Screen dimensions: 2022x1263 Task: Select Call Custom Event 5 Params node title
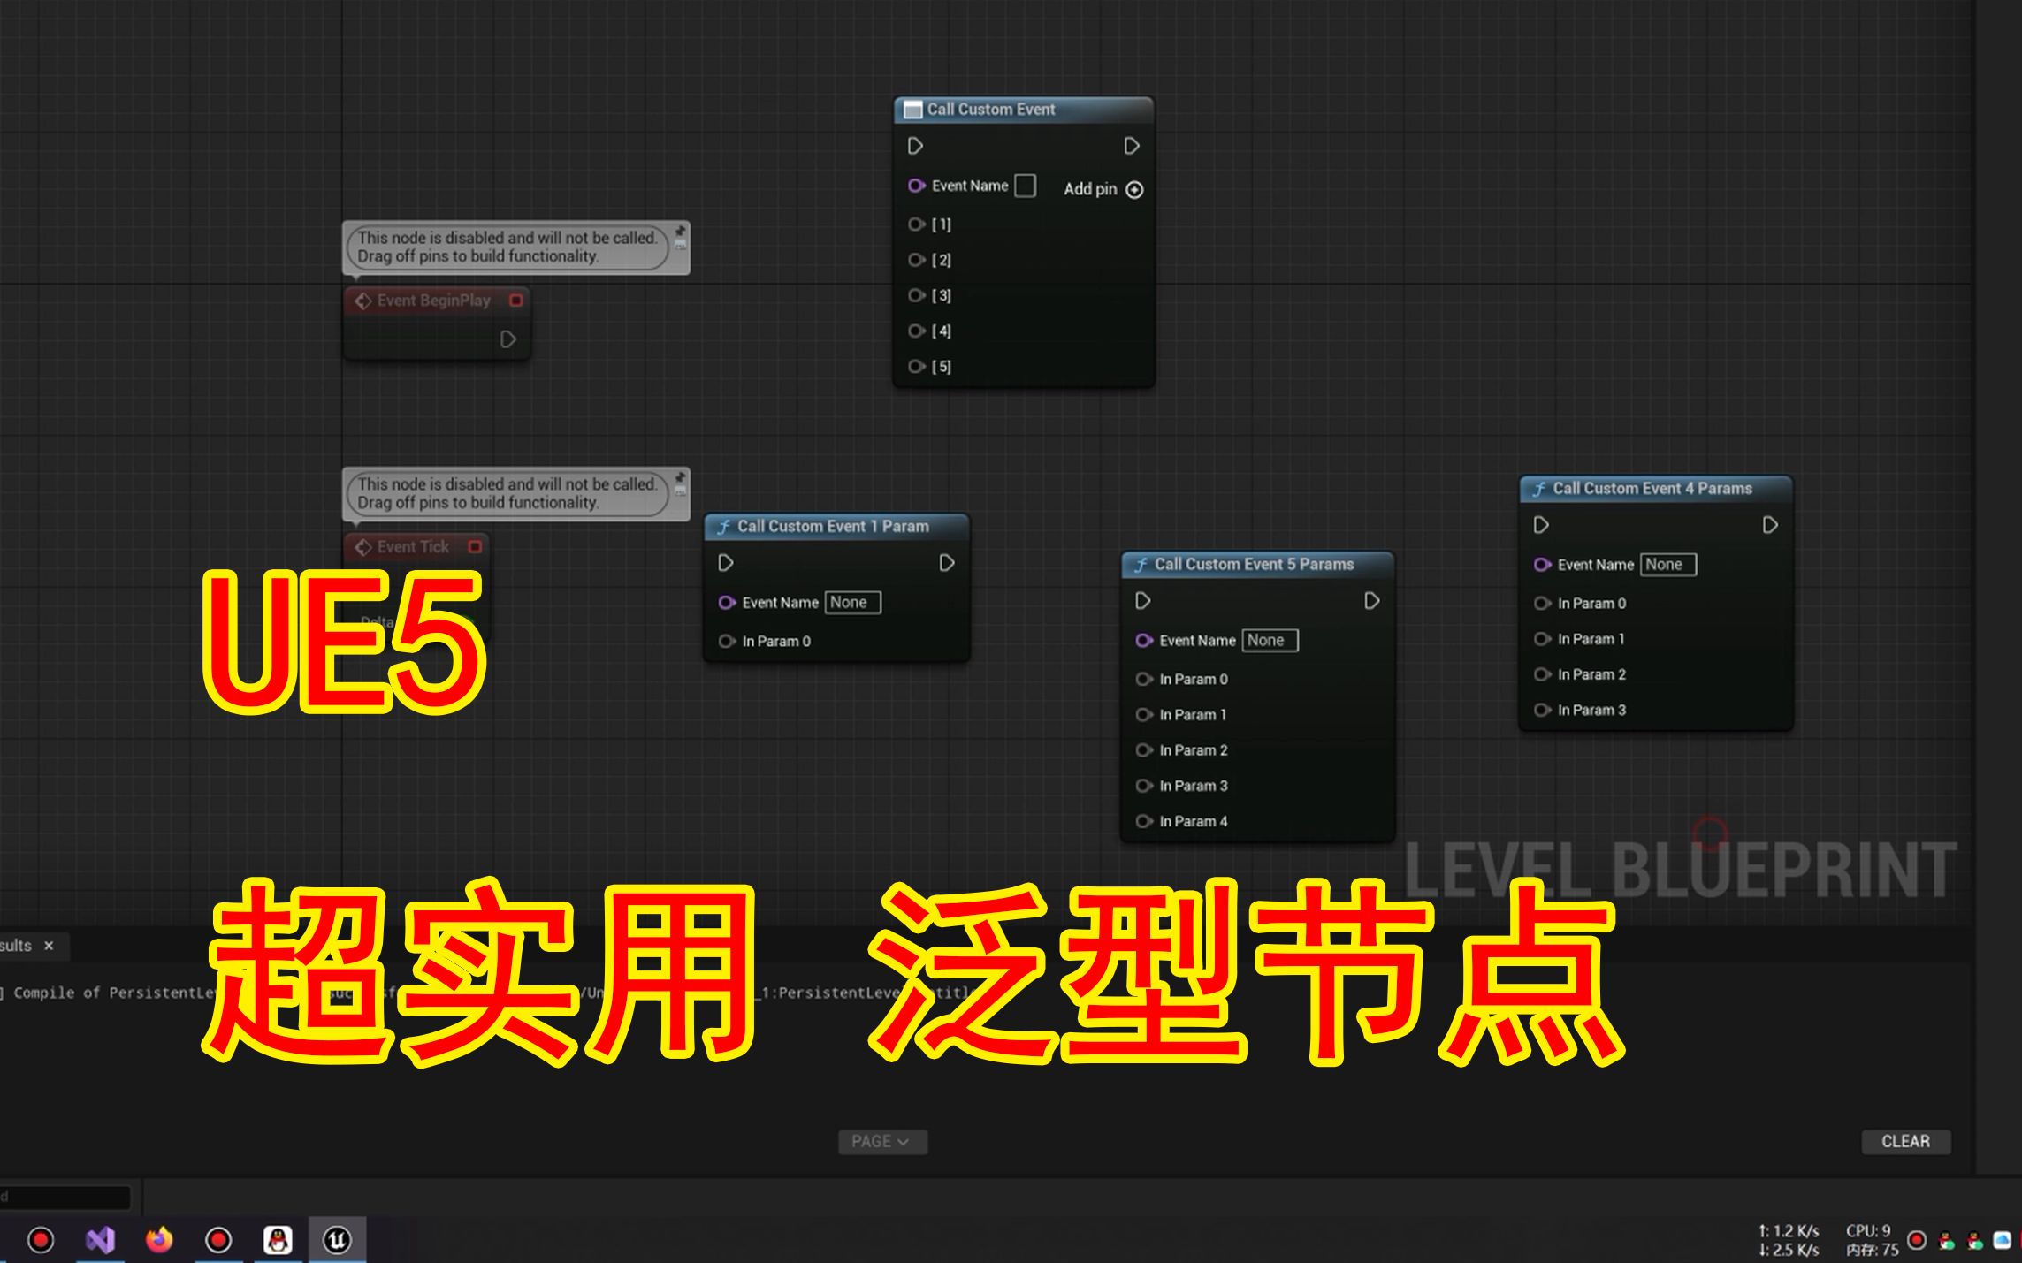1254,564
